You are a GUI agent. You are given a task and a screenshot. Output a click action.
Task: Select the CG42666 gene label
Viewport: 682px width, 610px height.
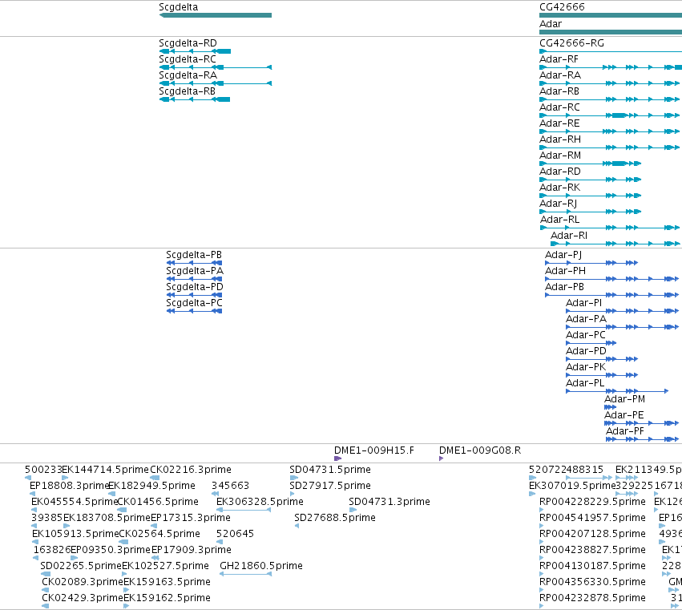point(562,7)
